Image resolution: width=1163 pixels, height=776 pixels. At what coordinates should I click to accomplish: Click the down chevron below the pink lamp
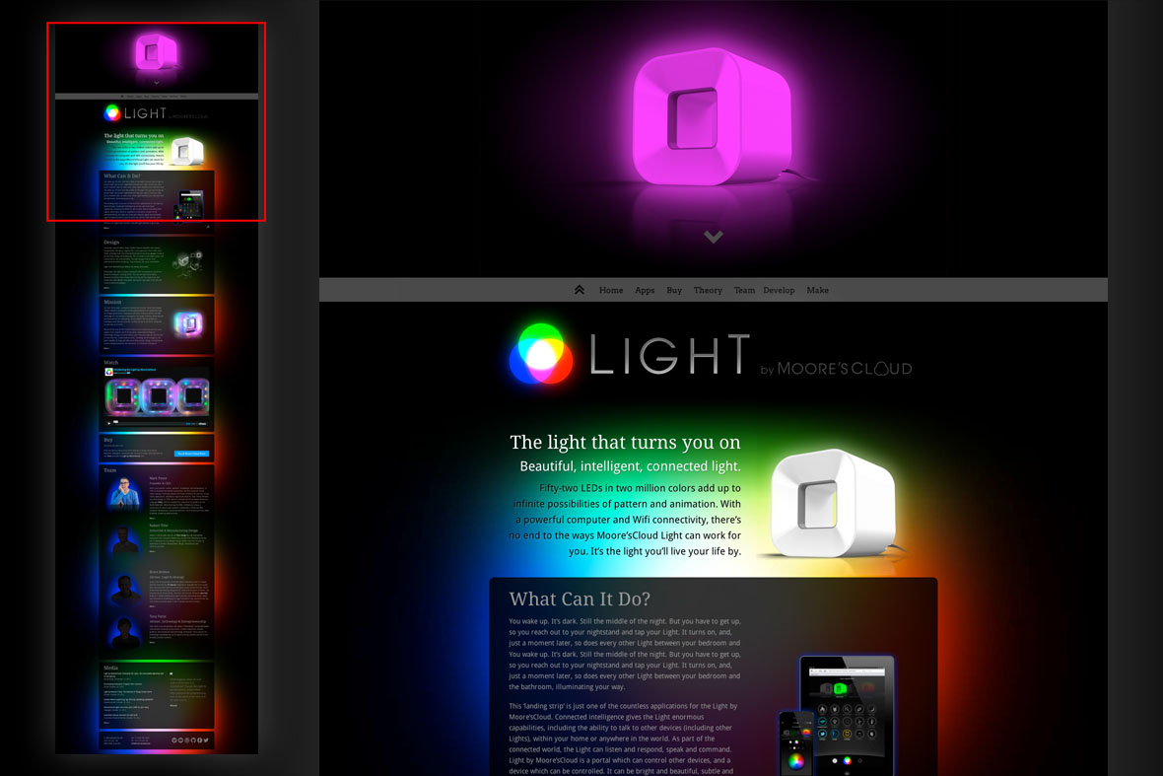pos(714,237)
